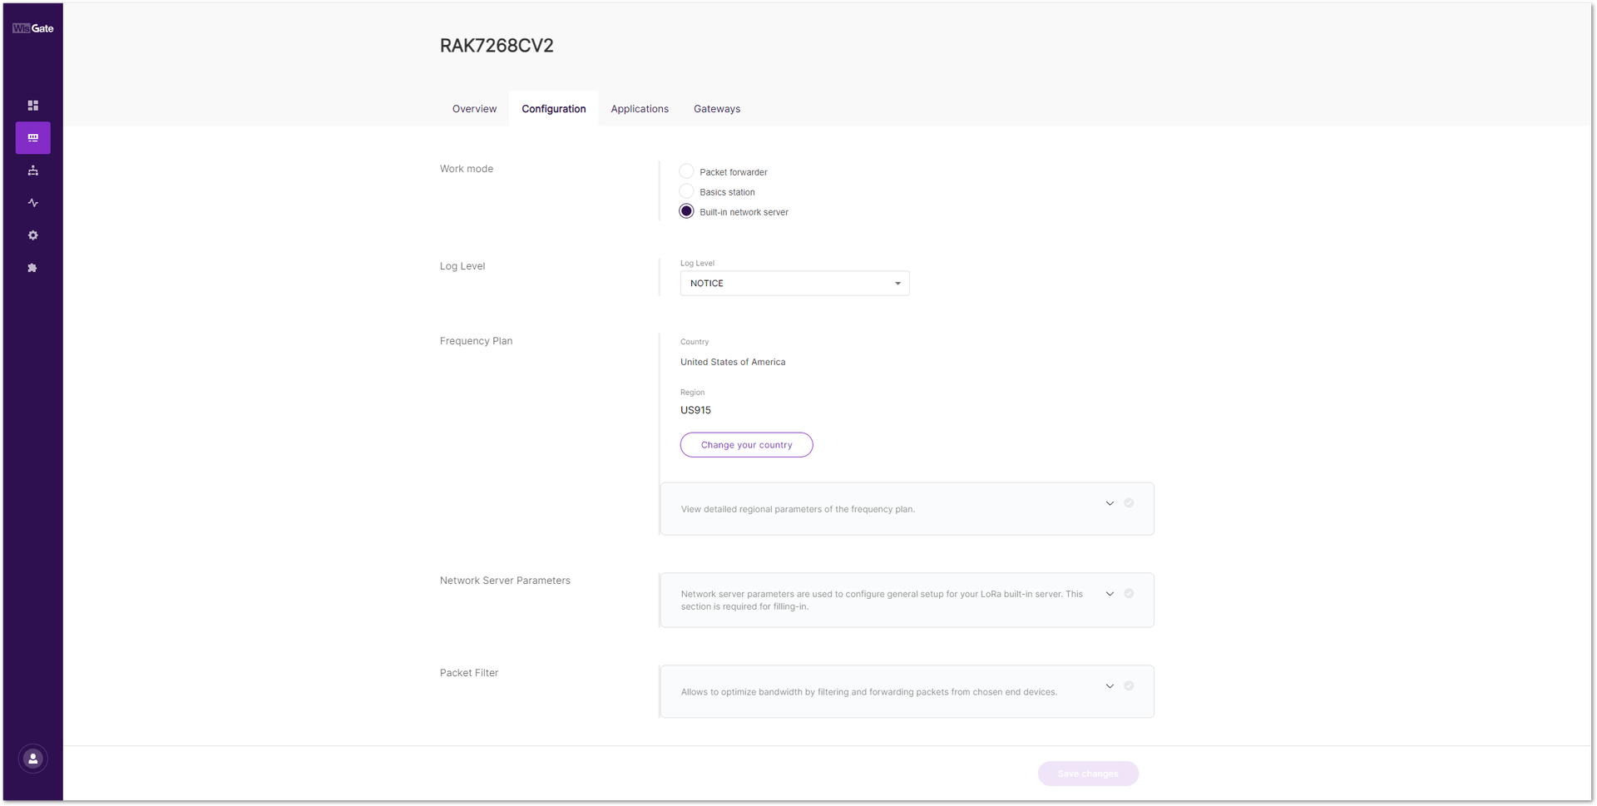The width and height of the screenshot is (1597, 806).
Task: Expand Network Server Parameters section
Action: pos(1110,594)
